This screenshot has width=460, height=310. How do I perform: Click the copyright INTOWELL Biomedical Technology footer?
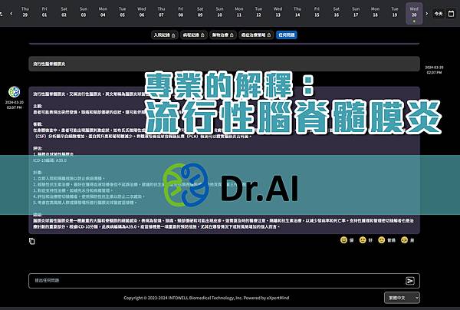[x=206, y=298]
